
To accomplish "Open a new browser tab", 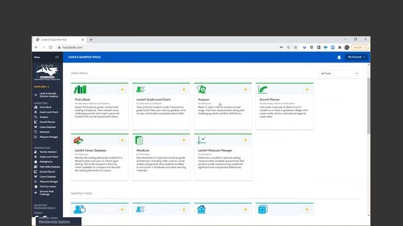I will [91, 40].
